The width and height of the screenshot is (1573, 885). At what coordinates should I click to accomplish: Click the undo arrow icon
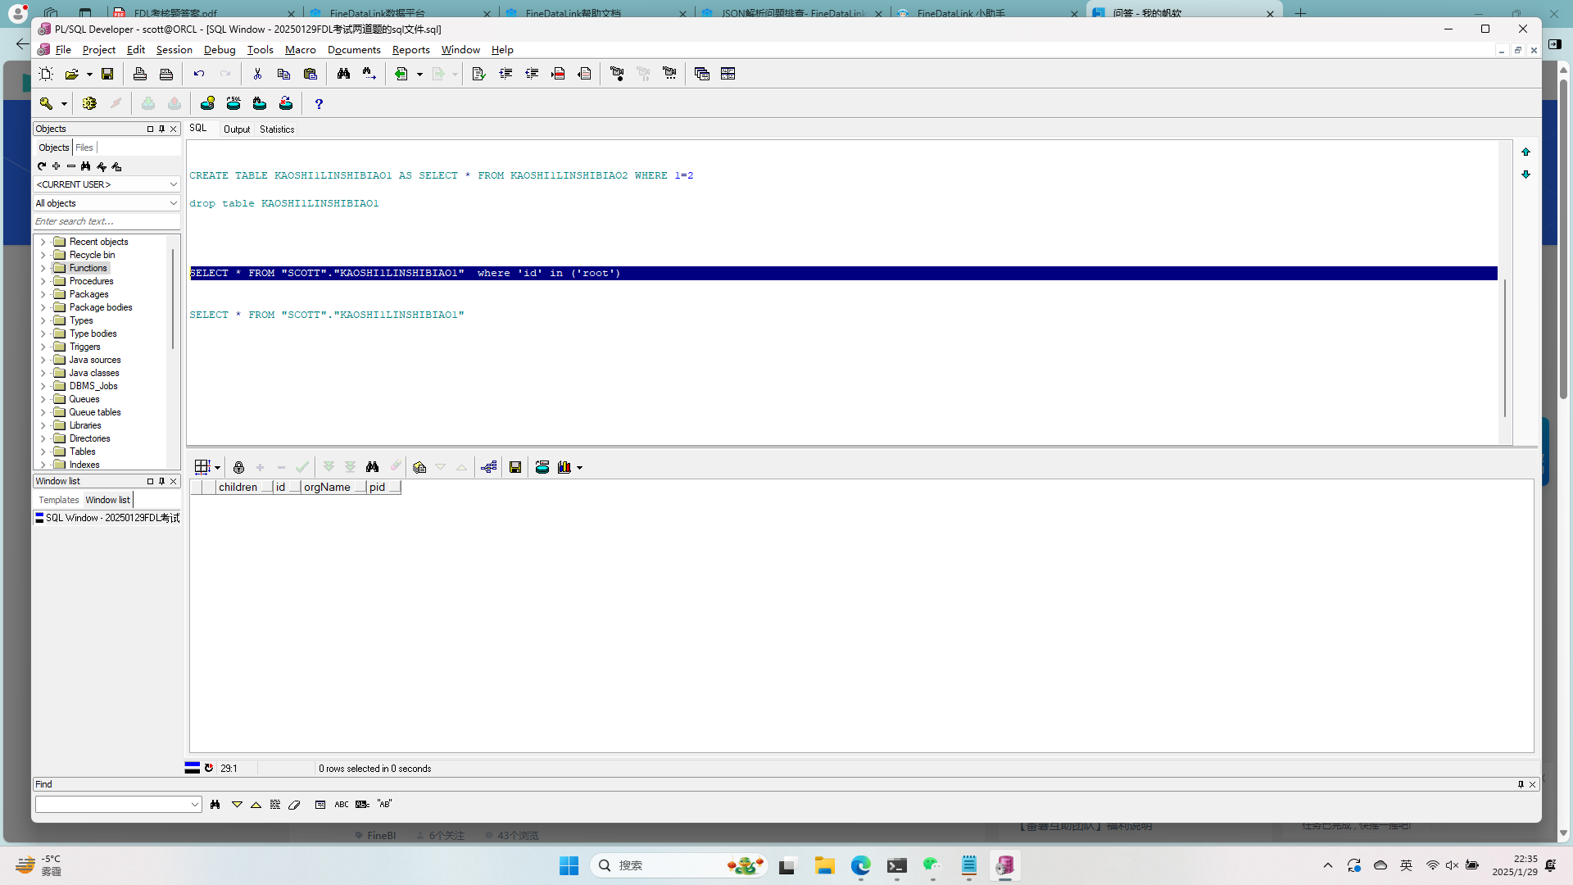(x=198, y=74)
